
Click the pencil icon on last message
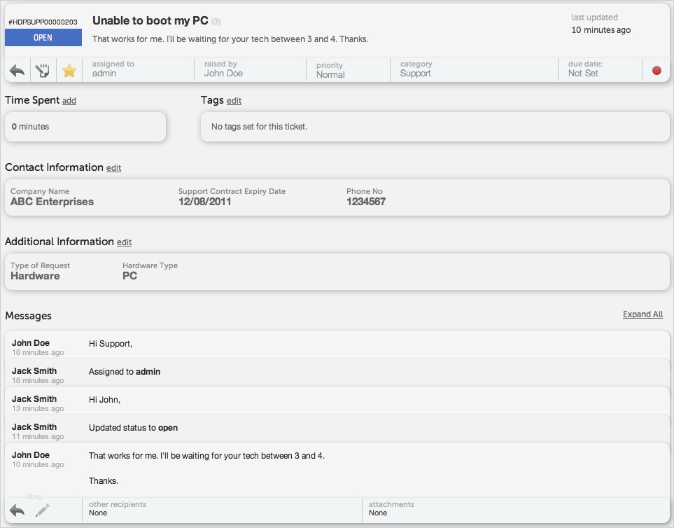coord(43,510)
